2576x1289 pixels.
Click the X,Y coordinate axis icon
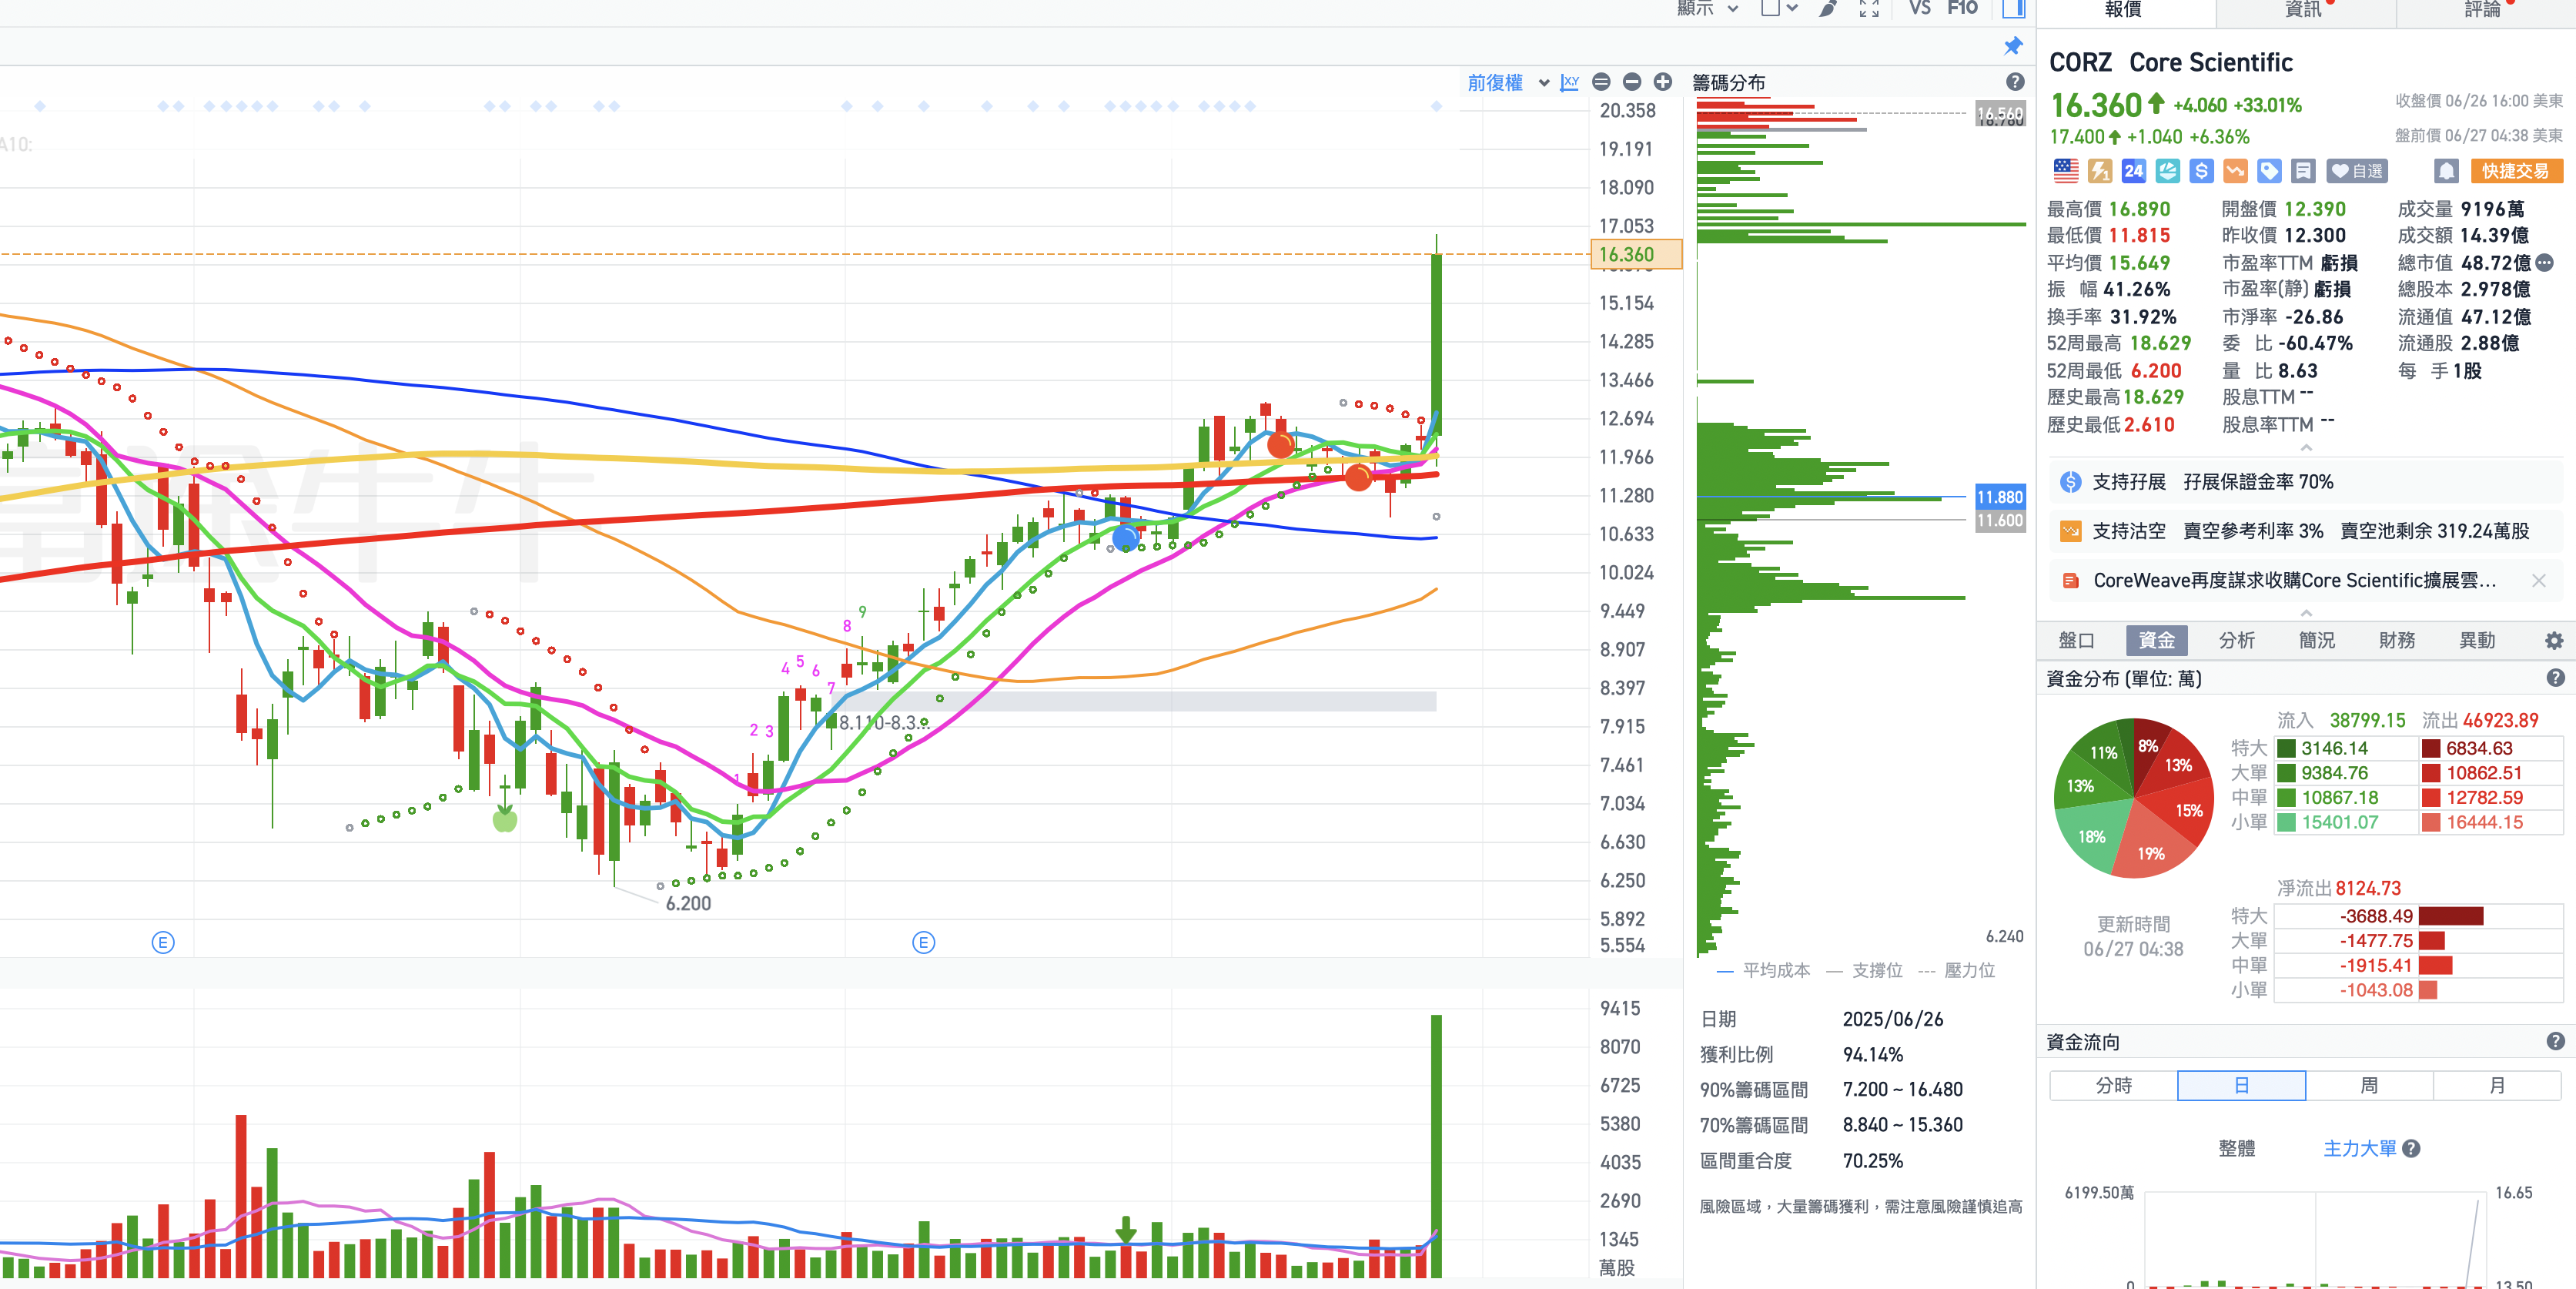coord(1569,82)
